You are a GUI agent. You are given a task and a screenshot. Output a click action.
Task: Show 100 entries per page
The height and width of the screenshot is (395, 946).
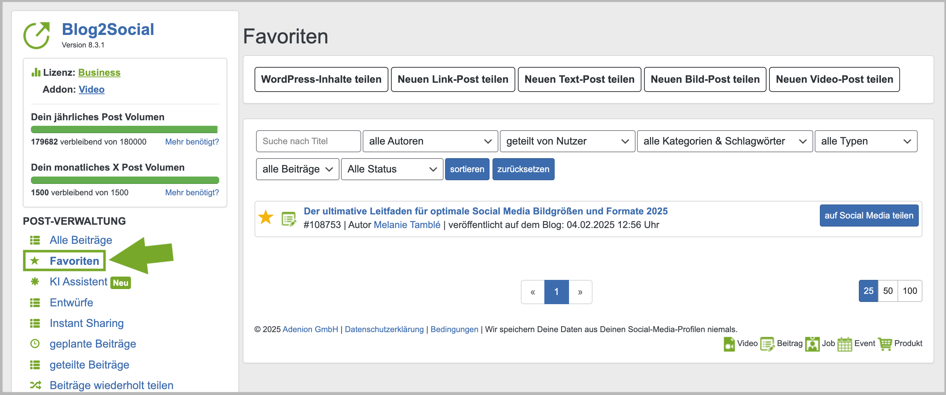click(x=910, y=291)
